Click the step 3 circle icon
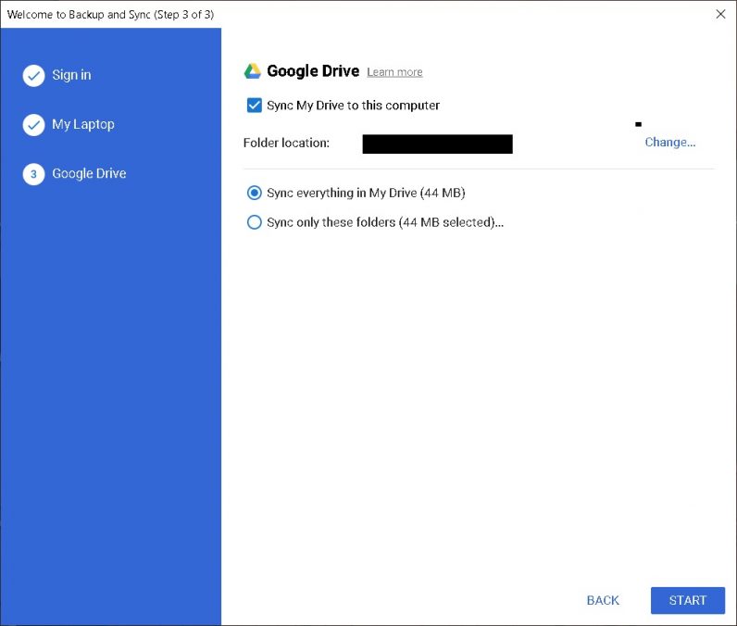This screenshot has width=737, height=626. point(34,174)
